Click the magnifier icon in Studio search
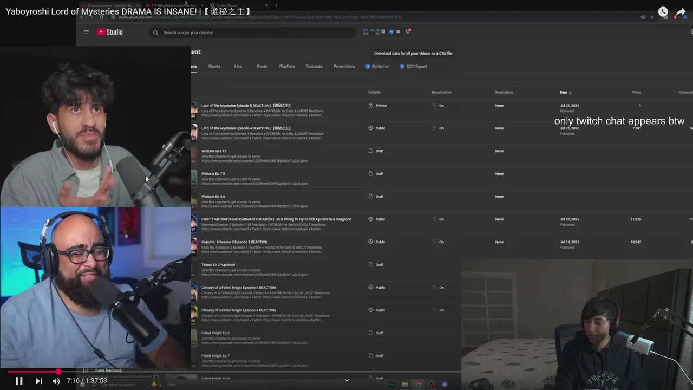The image size is (693, 390). (x=155, y=32)
